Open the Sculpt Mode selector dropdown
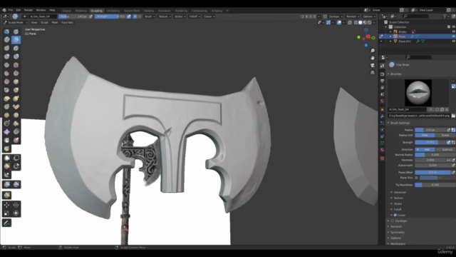 16,22
